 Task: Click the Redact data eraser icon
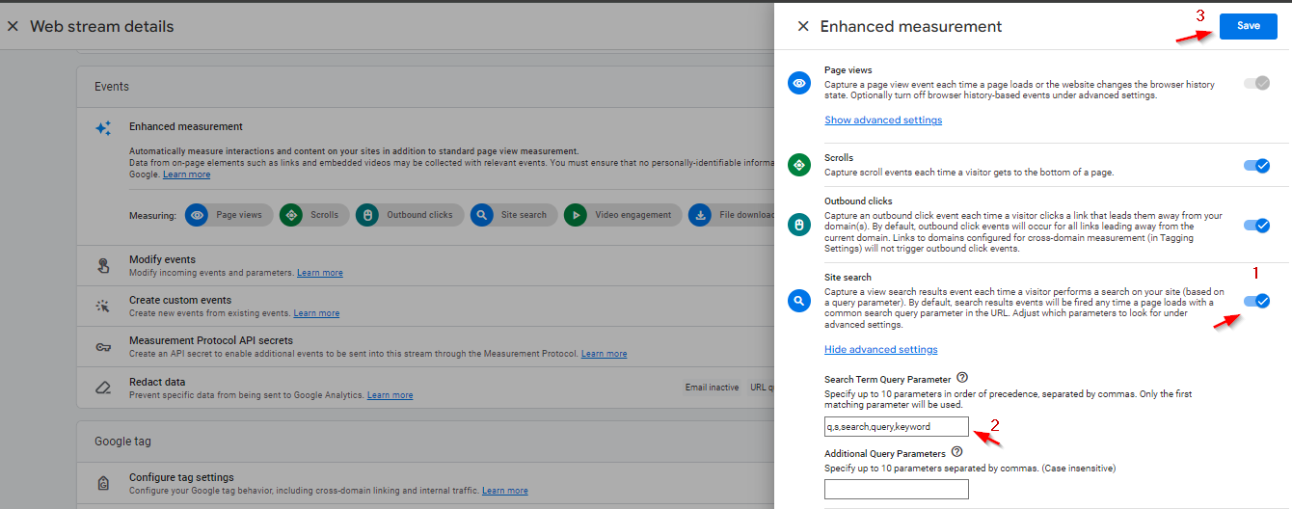(x=103, y=388)
